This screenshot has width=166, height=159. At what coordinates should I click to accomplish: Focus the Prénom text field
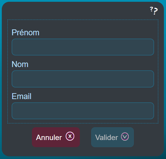[x=83, y=47]
